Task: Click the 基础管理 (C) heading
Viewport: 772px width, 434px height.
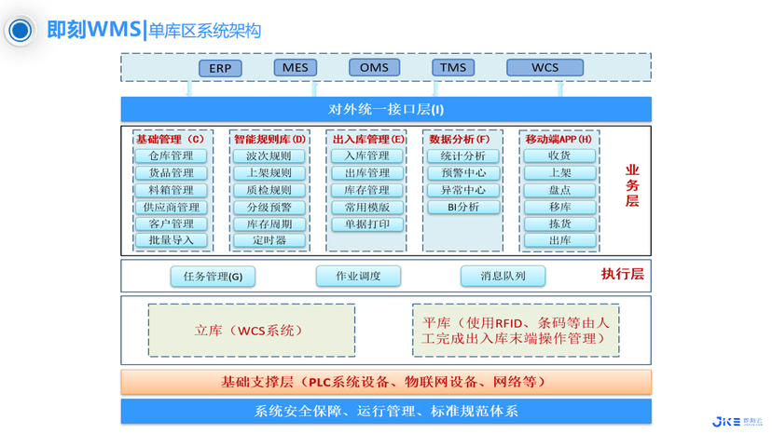Action: click(x=170, y=140)
